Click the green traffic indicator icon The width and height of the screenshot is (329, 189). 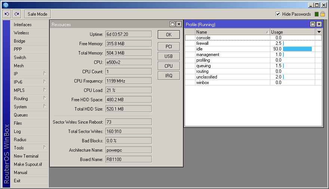[317, 14]
